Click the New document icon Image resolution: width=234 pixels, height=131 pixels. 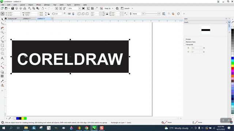pyautogui.click(x=2, y=8)
